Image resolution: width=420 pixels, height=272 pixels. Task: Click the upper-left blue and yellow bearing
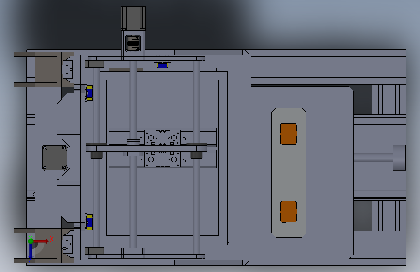coord(90,93)
